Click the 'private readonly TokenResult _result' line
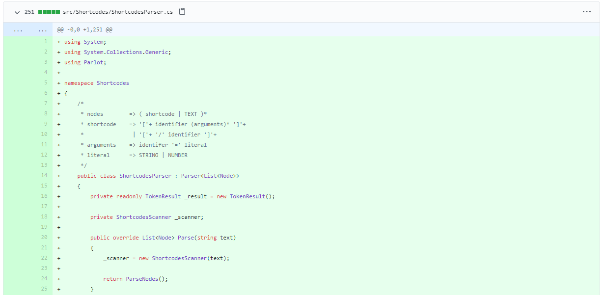This screenshot has width=604, height=295. pyautogui.click(x=183, y=196)
